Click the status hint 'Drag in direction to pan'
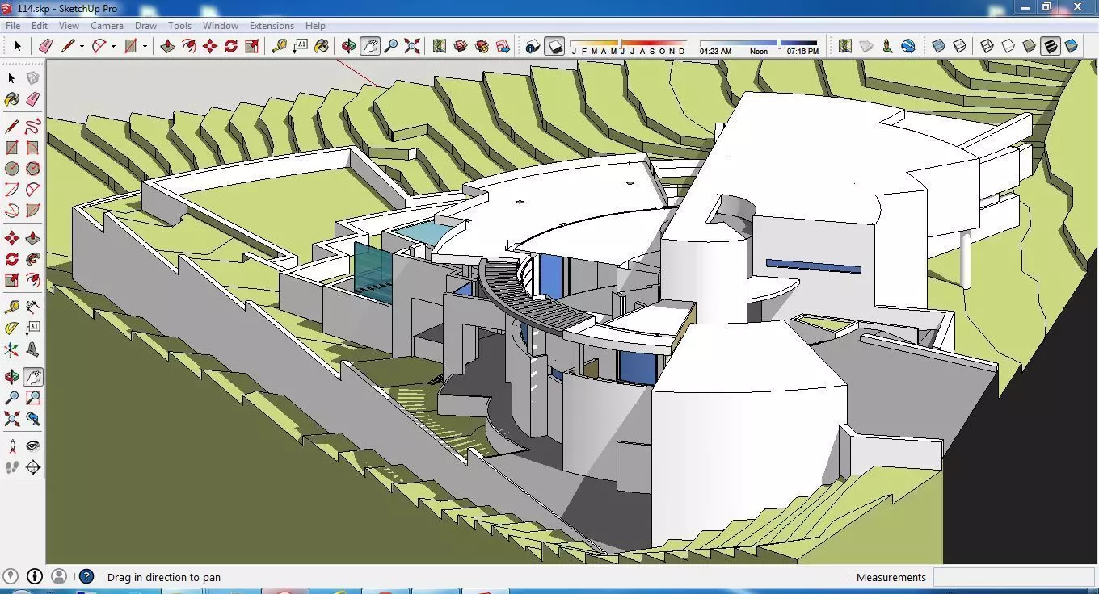 tap(164, 577)
